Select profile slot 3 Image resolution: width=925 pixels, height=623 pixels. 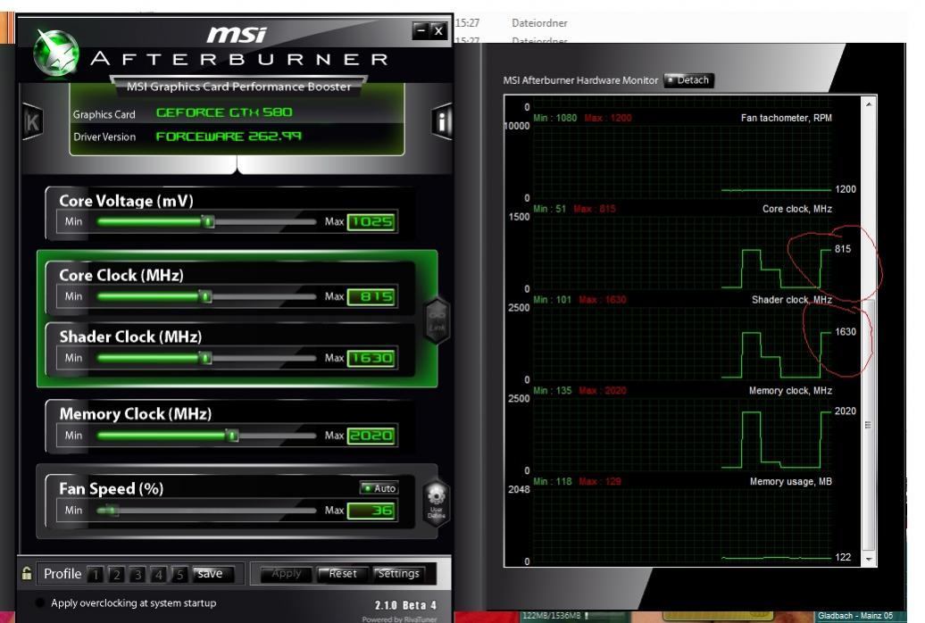[138, 574]
